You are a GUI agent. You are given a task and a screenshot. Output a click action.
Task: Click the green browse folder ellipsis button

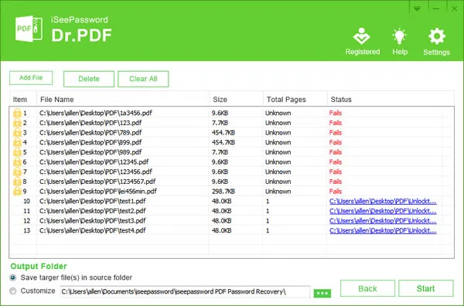coord(322,293)
